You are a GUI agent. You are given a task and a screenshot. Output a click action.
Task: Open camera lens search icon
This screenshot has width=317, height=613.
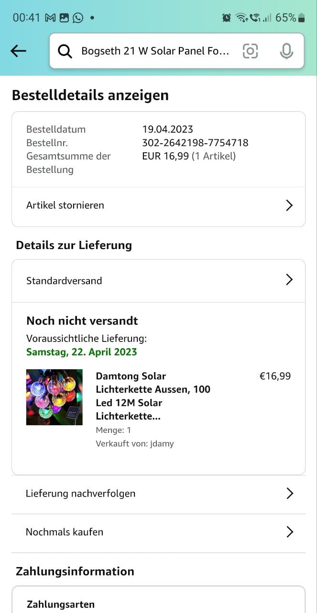pyautogui.click(x=250, y=51)
